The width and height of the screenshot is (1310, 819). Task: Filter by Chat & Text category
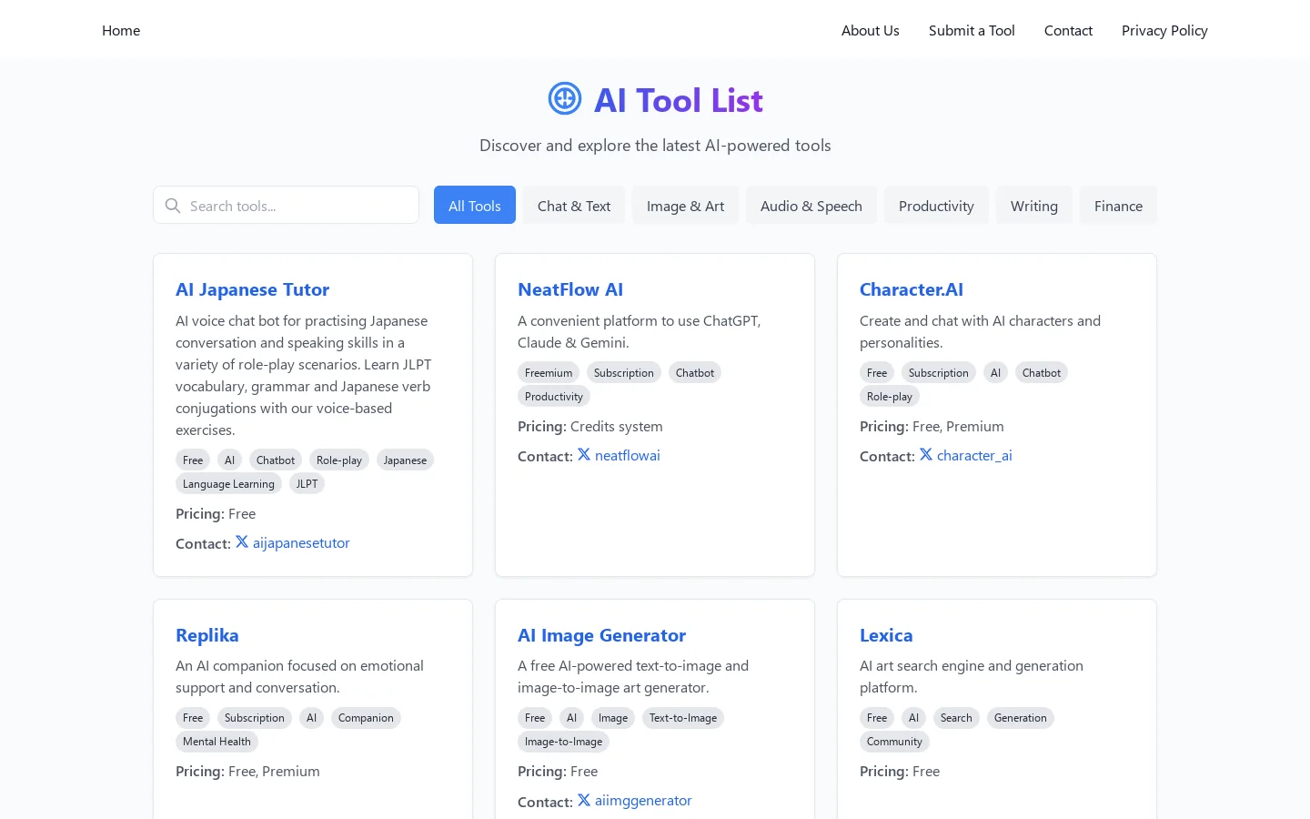[x=574, y=206]
